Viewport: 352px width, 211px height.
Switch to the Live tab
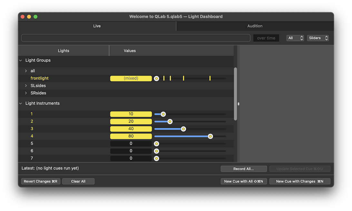click(x=97, y=26)
